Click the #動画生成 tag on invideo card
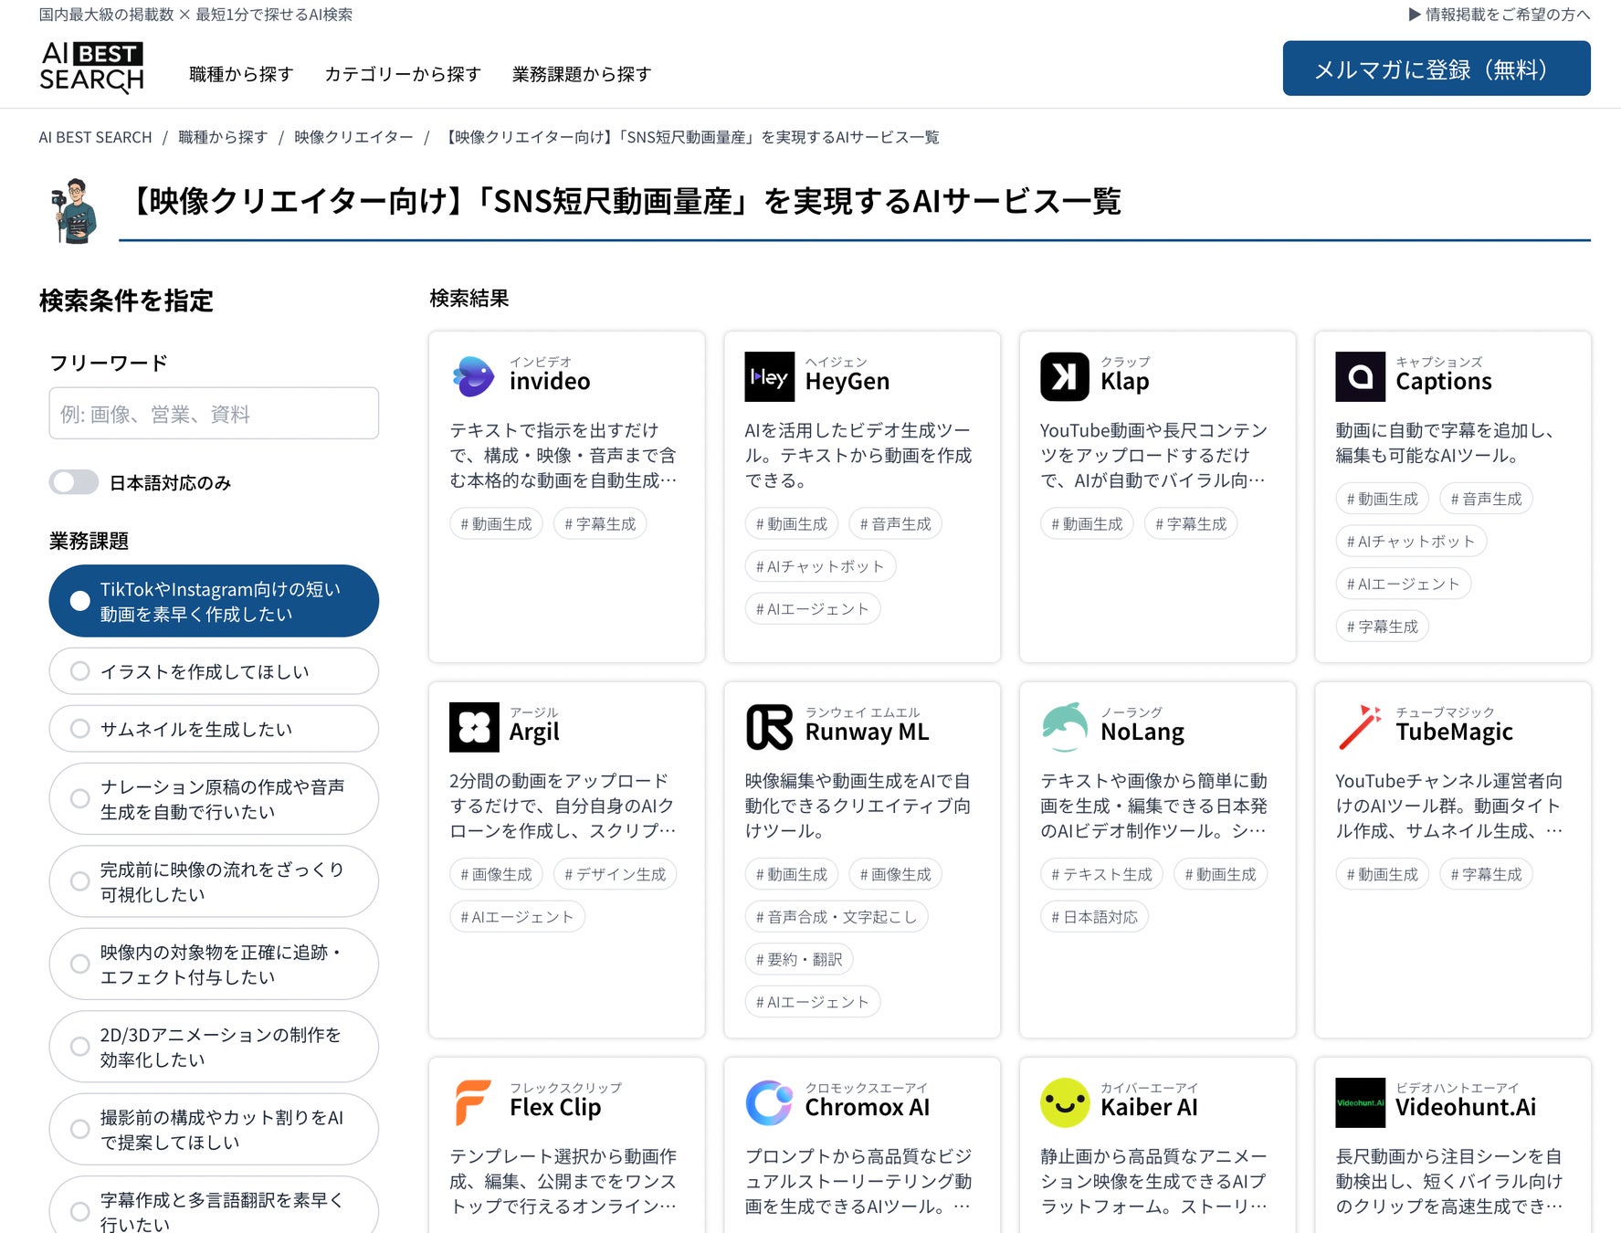 [x=496, y=524]
